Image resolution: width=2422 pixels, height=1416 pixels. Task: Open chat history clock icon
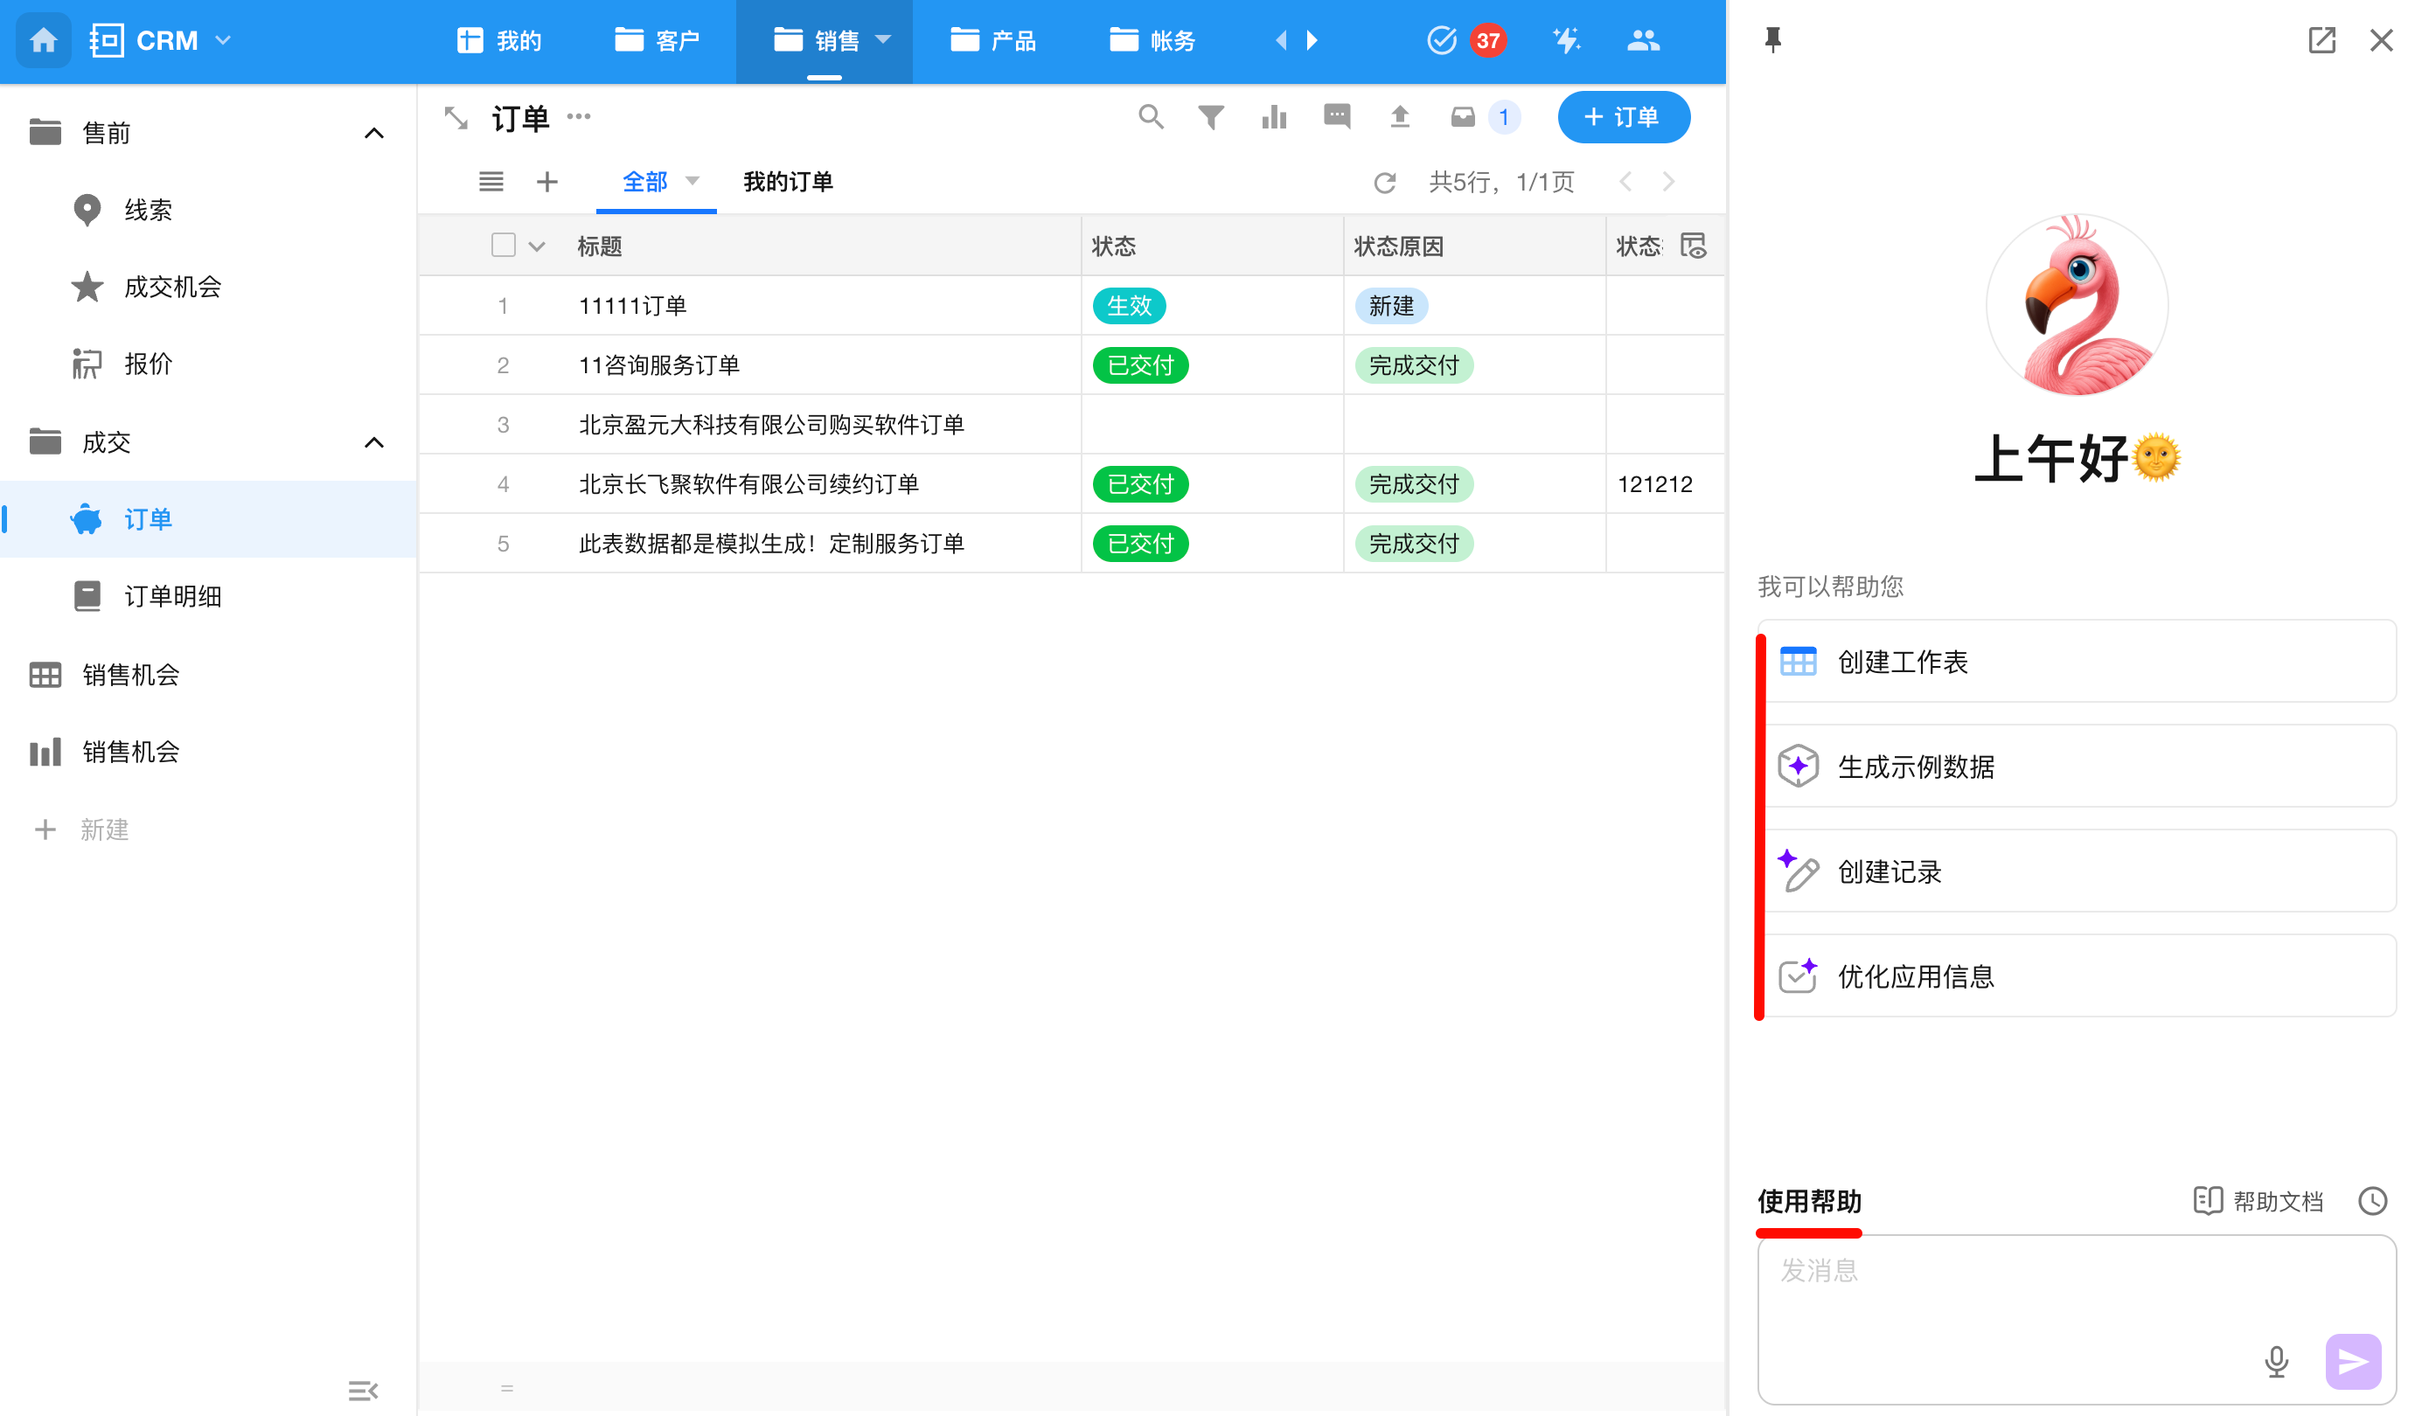(x=2372, y=1201)
